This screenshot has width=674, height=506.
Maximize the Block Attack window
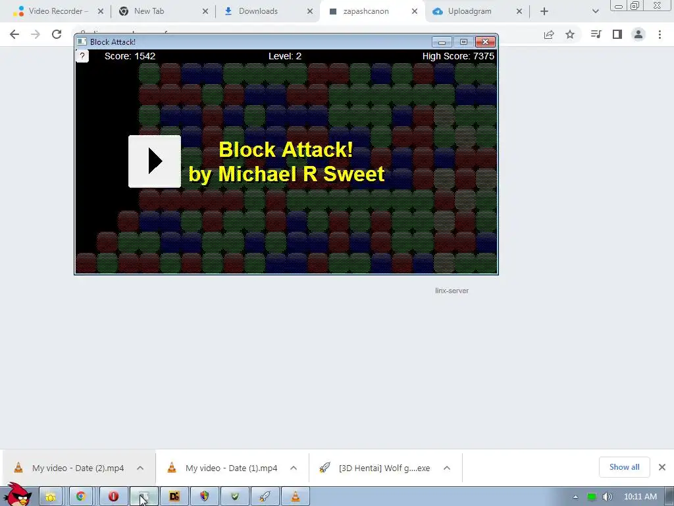pos(463,42)
